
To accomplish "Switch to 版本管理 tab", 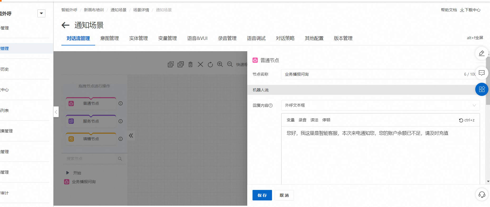I will 343,38.
